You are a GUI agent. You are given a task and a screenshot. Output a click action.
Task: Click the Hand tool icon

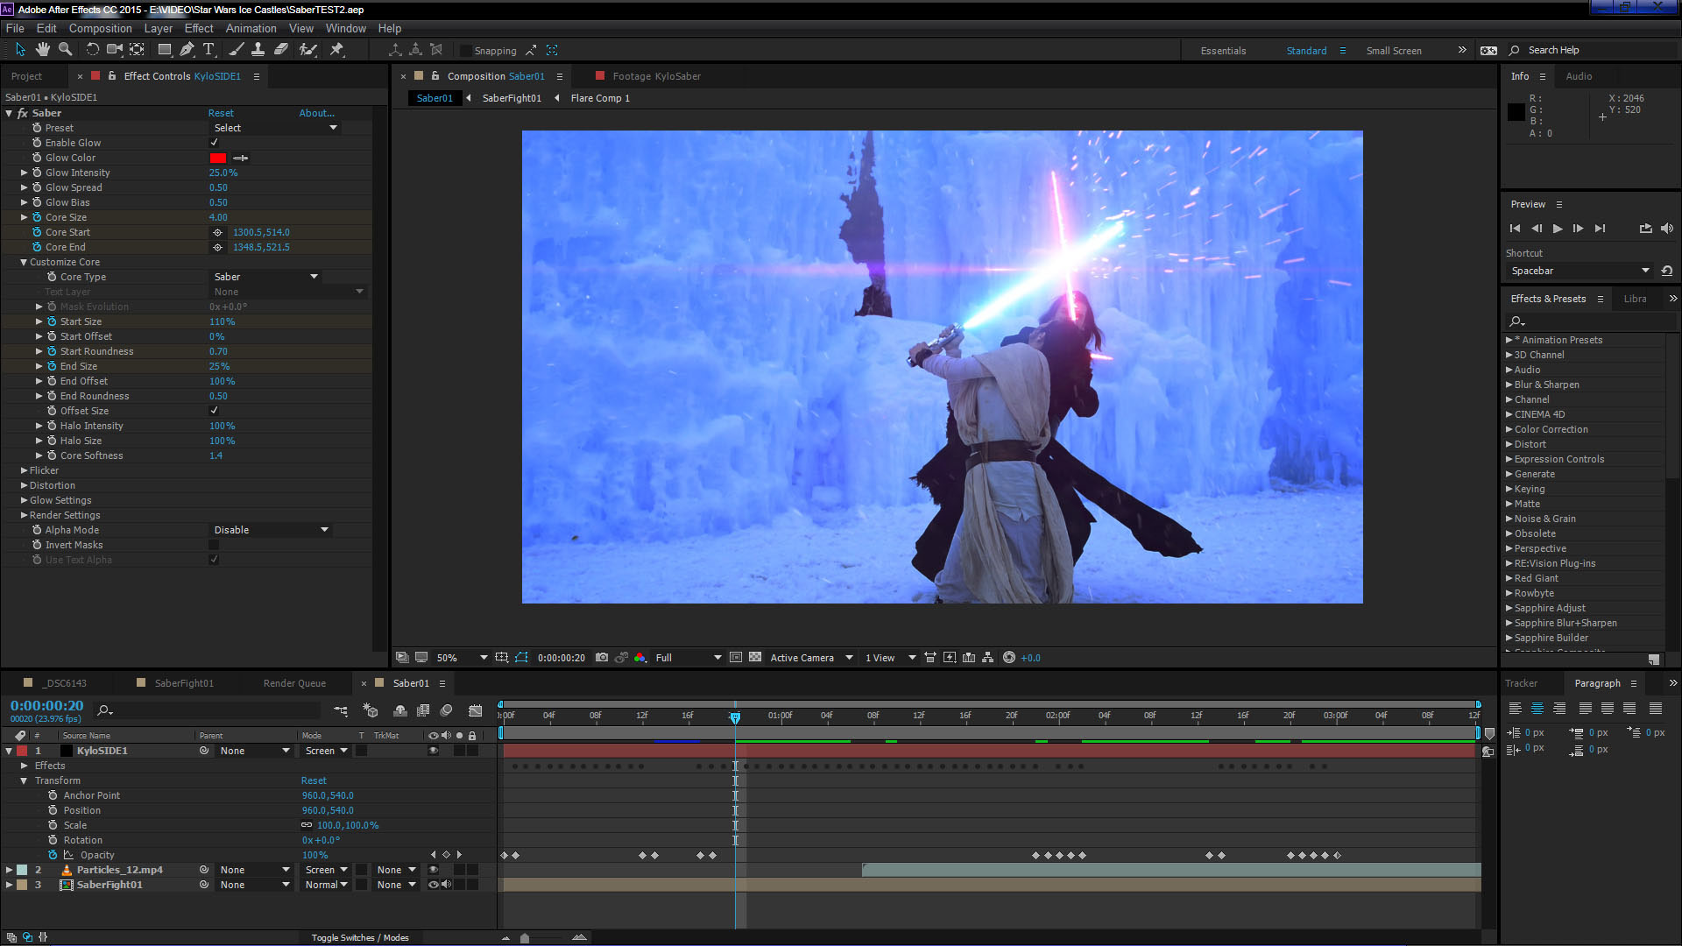pyautogui.click(x=43, y=50)
